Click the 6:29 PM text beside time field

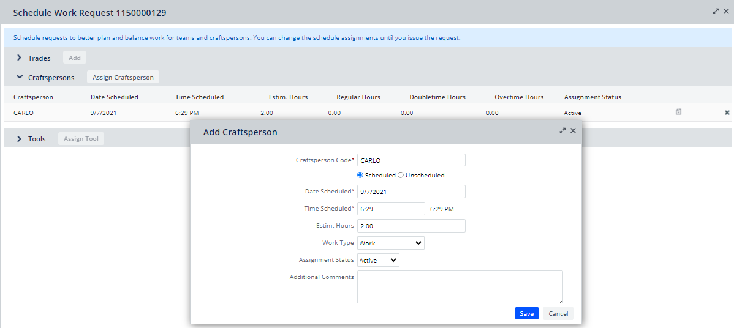point(442,209)
